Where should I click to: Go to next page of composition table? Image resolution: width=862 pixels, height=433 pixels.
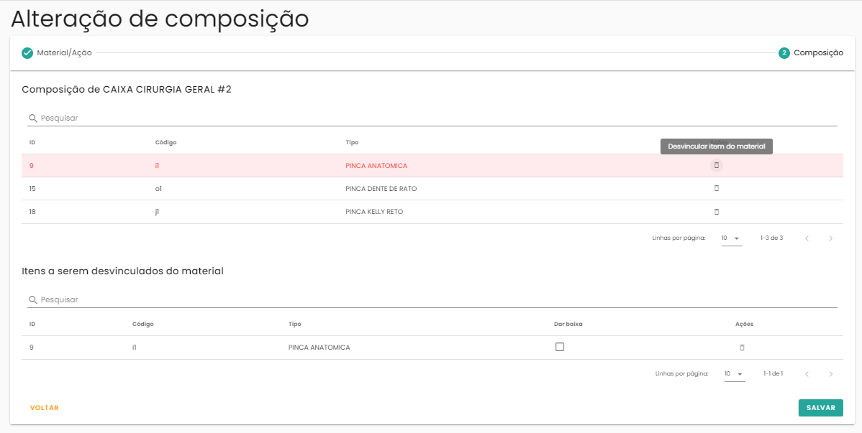coord(830,238)
